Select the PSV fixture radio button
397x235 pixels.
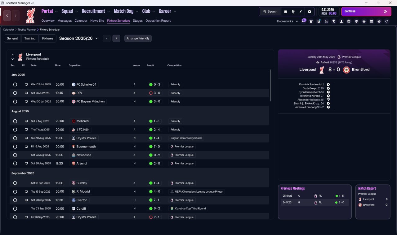click(x=15, y=93)
